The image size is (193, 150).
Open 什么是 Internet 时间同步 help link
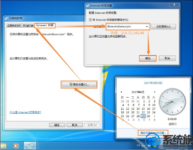click(x=25, y=112)
